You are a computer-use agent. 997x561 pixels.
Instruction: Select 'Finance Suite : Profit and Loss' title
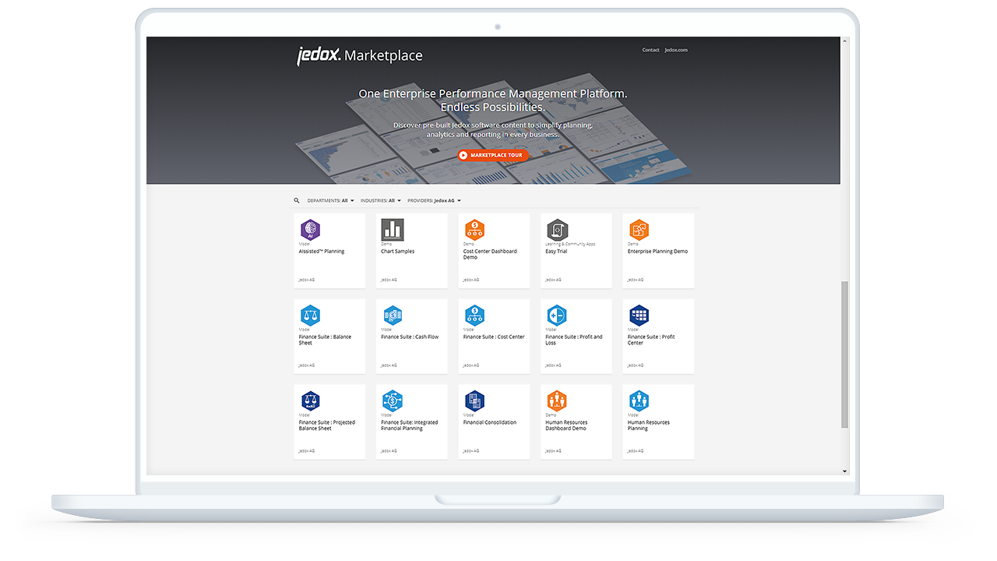pyautogui.click(x=574, y=340)
